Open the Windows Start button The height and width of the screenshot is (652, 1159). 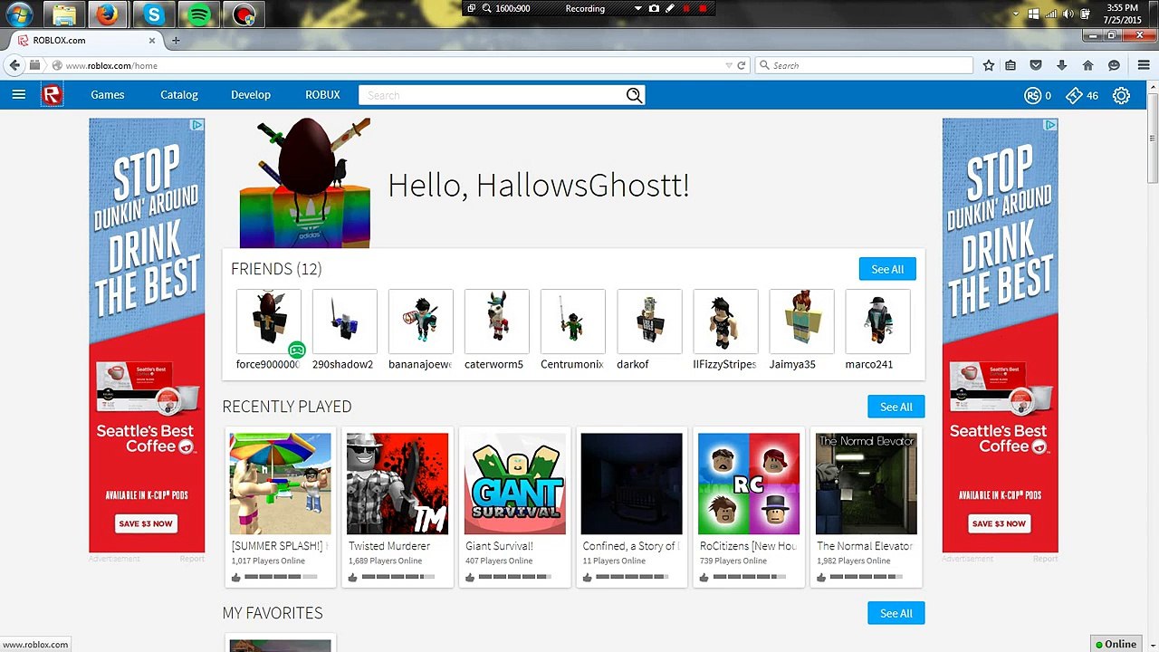point(19,14)
